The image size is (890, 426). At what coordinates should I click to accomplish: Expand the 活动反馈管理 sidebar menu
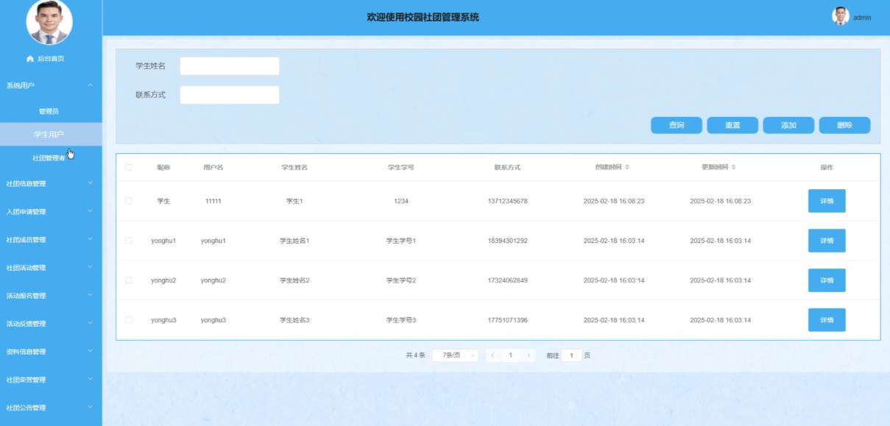51,323
